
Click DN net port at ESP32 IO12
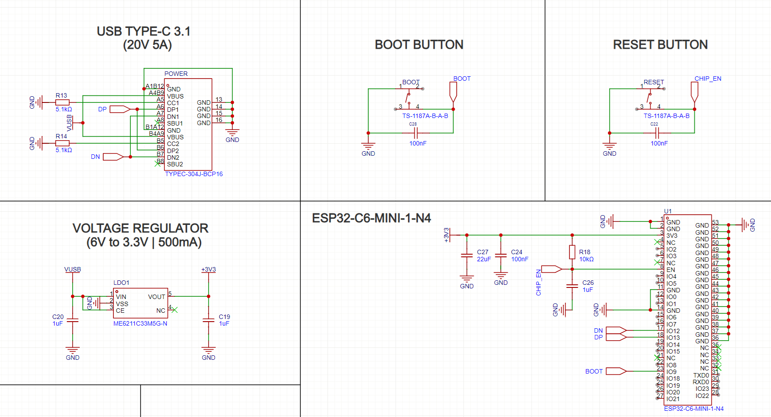tap(616, 330)
